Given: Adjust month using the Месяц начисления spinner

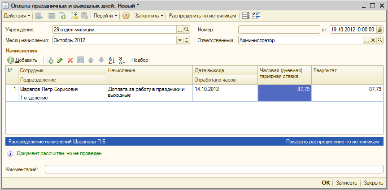Looking at the screenshot, I should [x=187, y=40].
